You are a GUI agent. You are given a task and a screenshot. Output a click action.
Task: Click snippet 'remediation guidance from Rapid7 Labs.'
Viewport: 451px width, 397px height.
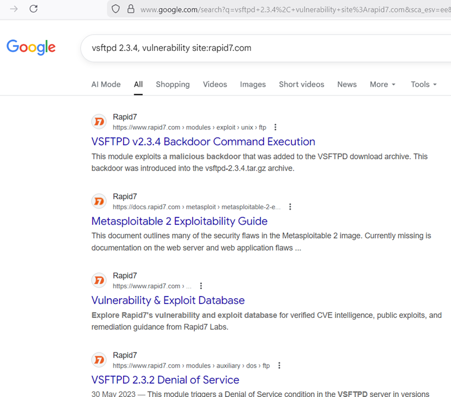pyautogui.click(x=160, y=327)
